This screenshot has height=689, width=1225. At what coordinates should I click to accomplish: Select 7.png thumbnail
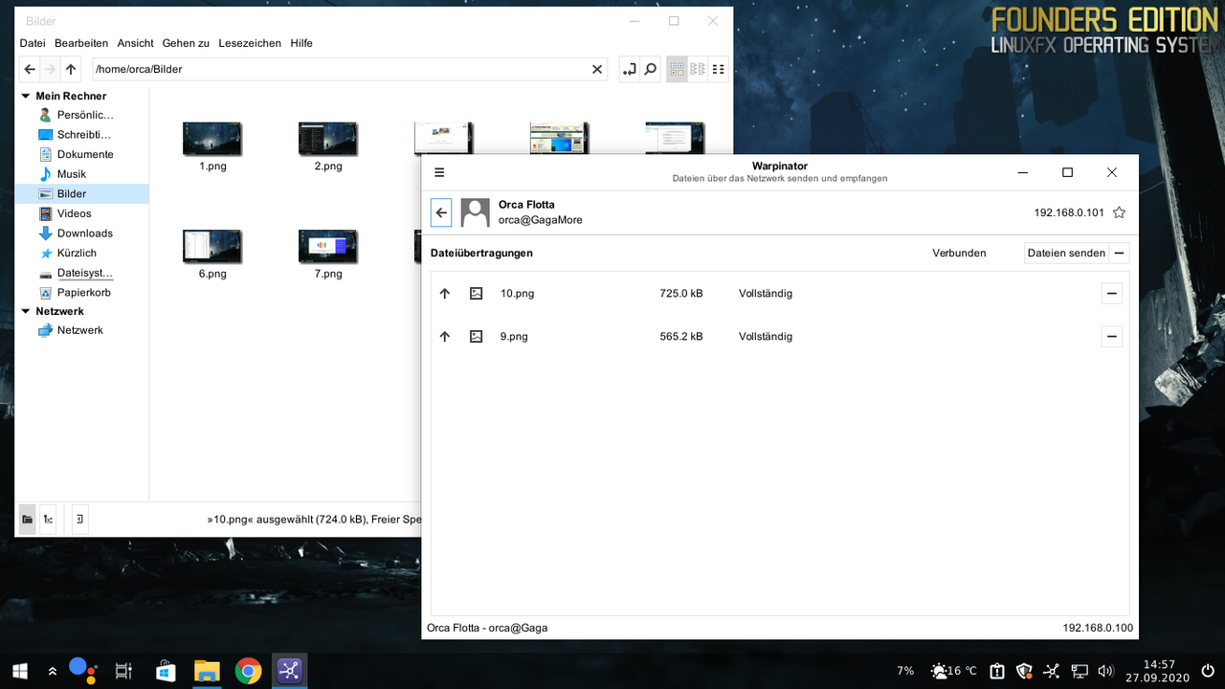328,246
